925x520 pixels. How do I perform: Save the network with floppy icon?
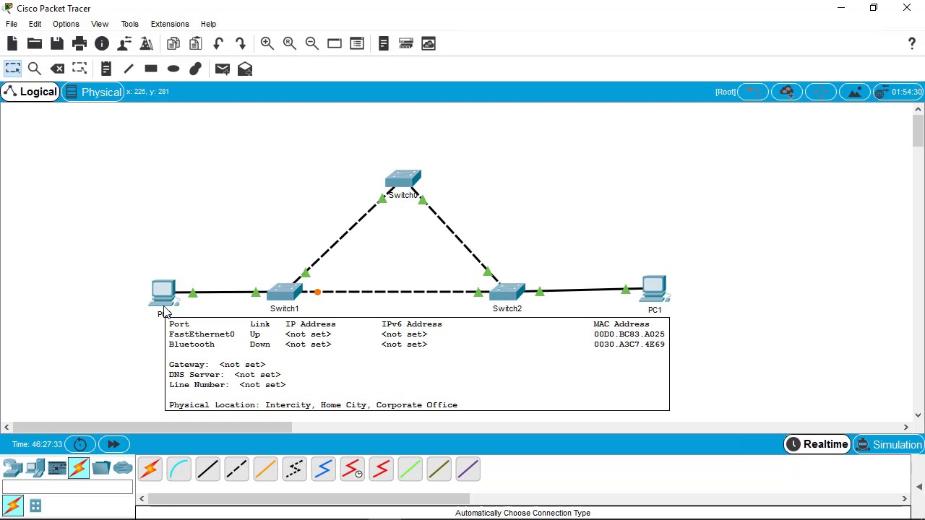tap(56, 44)
